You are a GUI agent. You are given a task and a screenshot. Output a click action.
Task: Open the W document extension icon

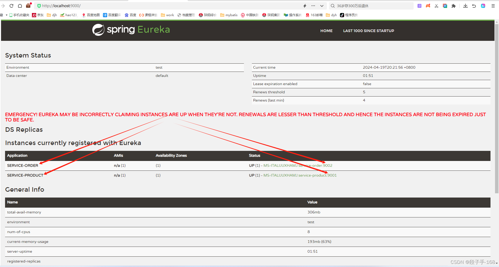[x=445, y=6]
